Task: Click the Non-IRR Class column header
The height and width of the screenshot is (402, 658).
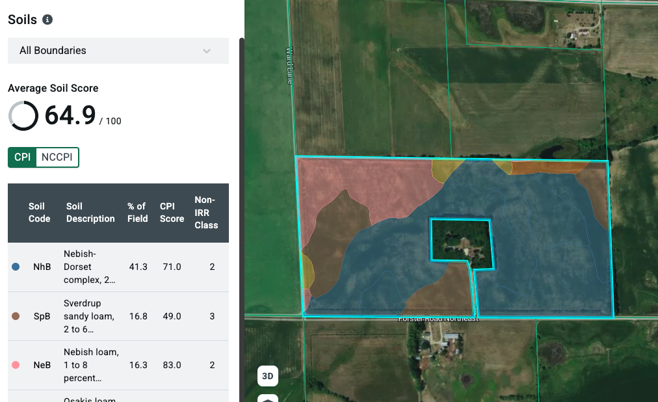Action: pyautogui.click(x=206, y=213)
